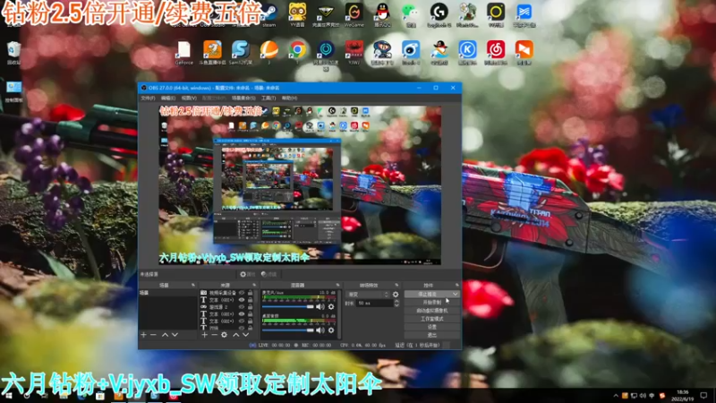This screenshot has height=403, width=716.
Task: Enable 工作室模式 studio mode button
Action: [x=432, y=319]
